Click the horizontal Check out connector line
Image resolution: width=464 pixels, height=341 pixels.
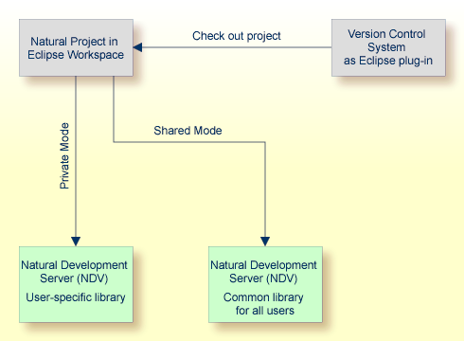point(237,47)
